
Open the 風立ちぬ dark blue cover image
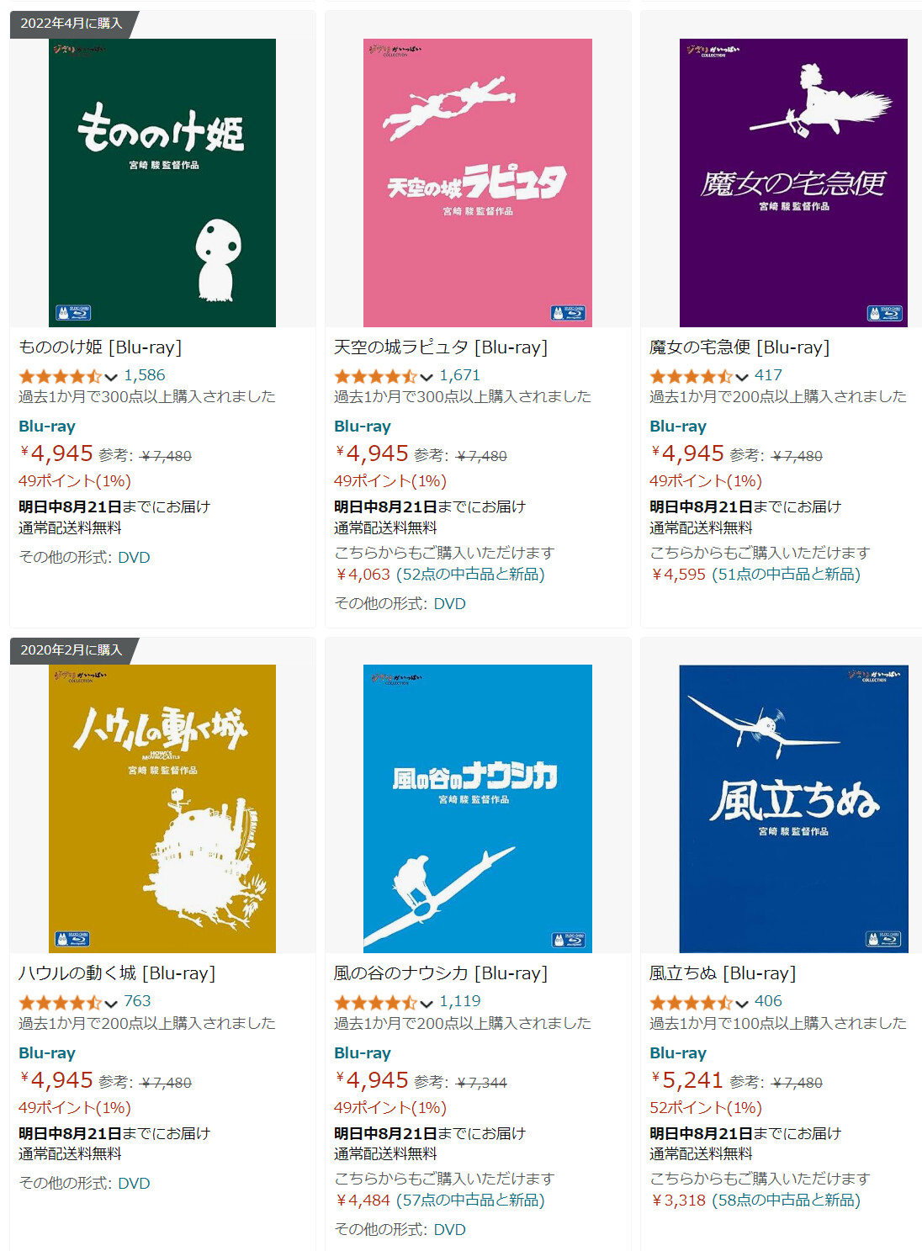click(x=793, y=808)
